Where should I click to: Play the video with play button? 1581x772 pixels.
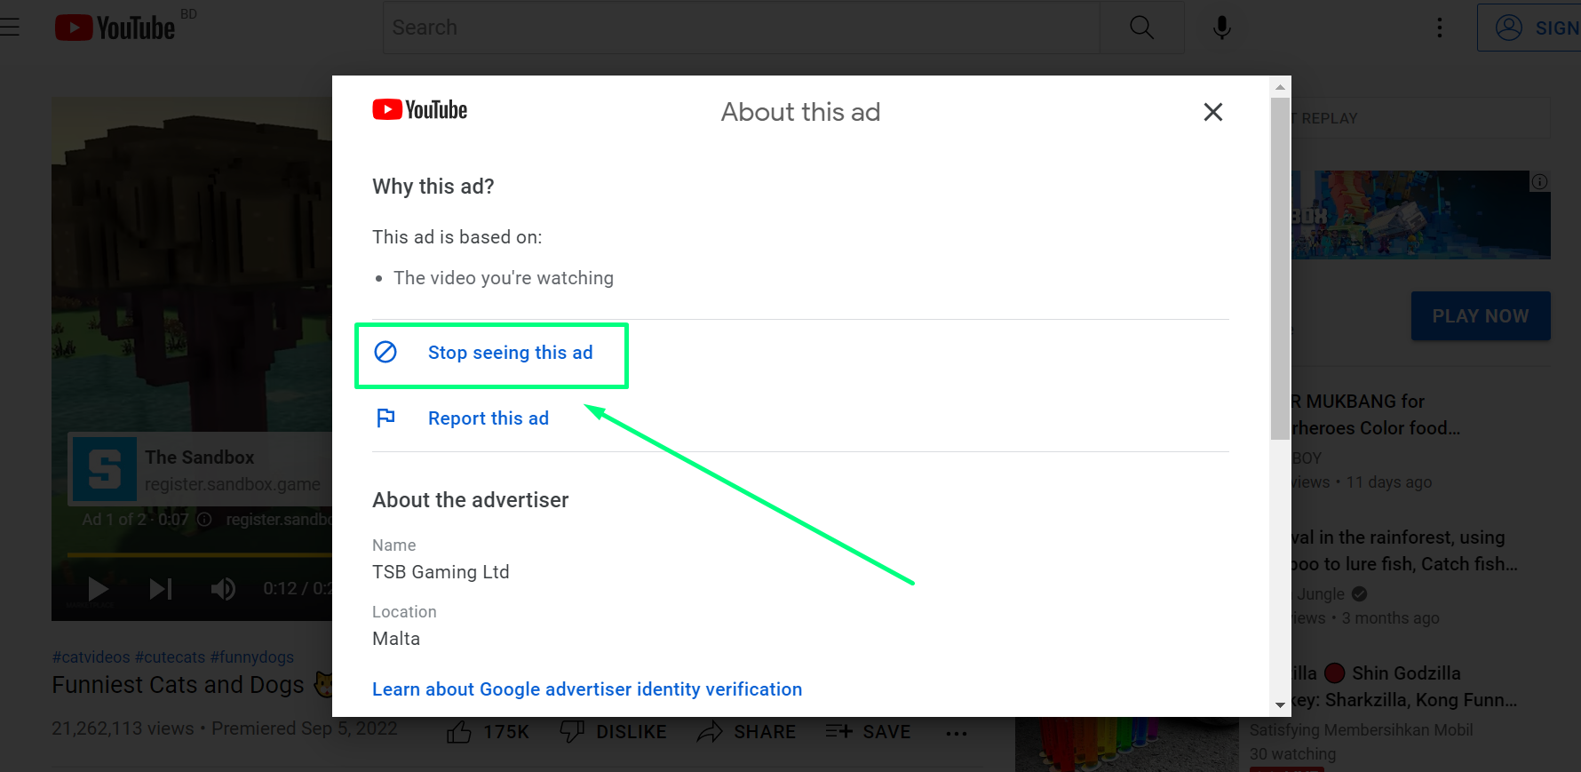[98, 588]
